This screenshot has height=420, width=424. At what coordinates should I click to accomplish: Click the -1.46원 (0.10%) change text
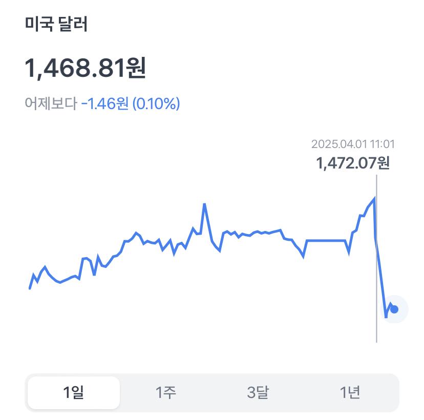point(131,103)
